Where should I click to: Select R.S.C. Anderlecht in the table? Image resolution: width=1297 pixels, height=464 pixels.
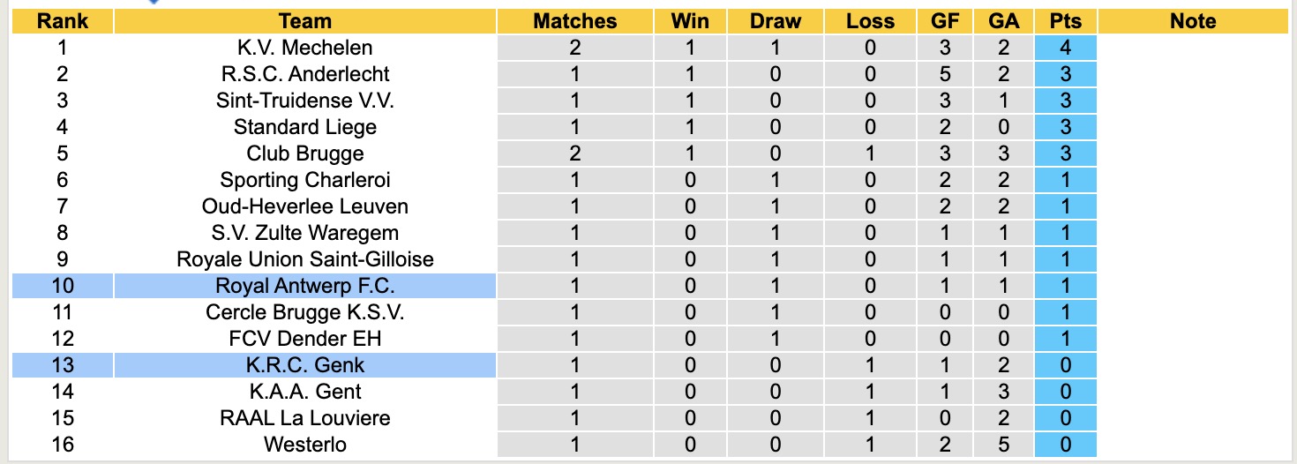304,74
